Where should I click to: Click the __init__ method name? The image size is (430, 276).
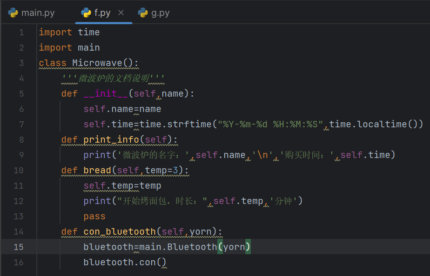click(106, 93)
